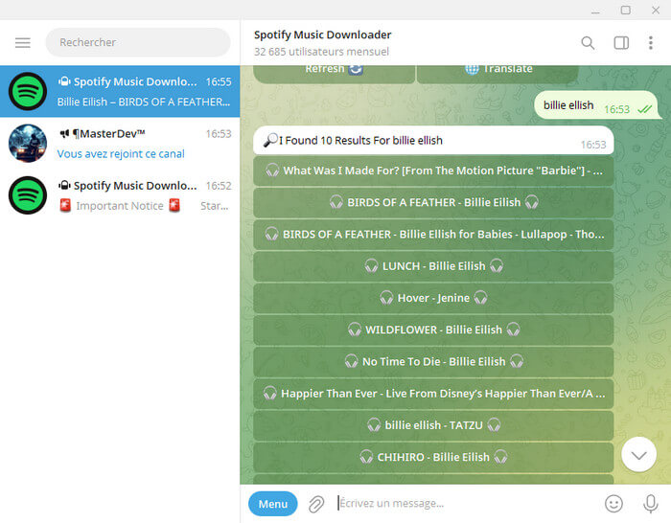Screen dimensions: 671x523
Task: Pick WILDFLOWER - Billie Eilish track
Action: (x=433, y=330)
